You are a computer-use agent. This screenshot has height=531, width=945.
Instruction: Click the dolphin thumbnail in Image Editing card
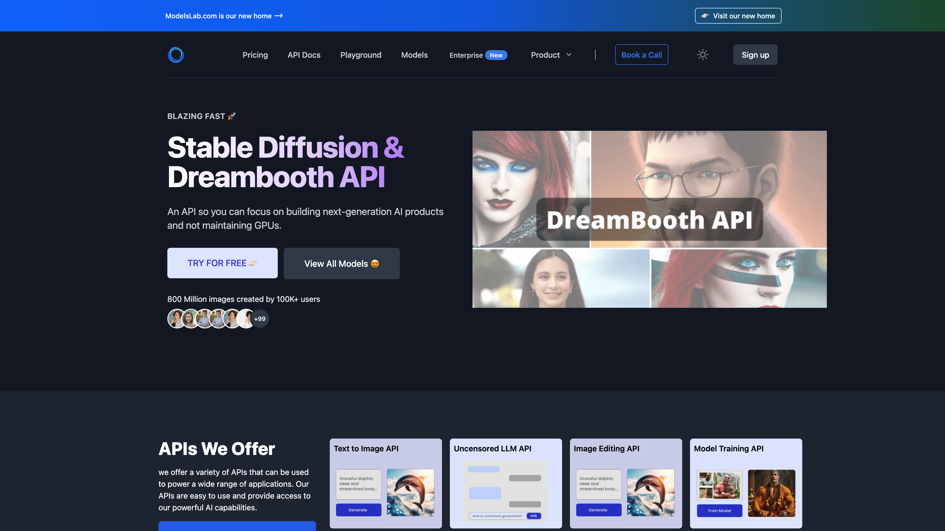651,493
